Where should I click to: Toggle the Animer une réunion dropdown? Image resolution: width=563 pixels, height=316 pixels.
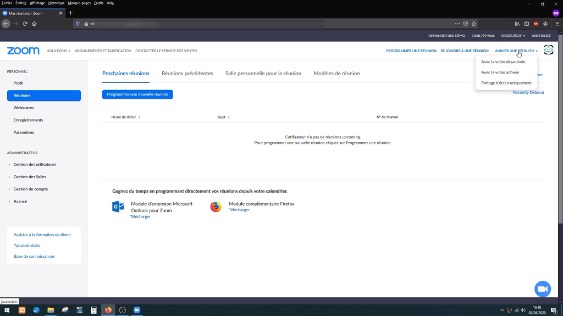[516, 51]
